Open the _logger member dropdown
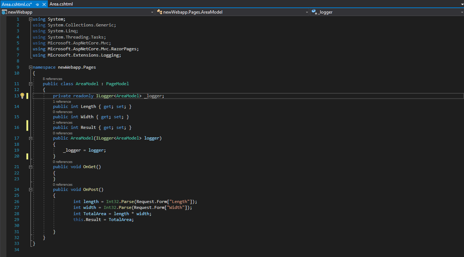Viewport: 464px width, 257px height. [461, 12]
